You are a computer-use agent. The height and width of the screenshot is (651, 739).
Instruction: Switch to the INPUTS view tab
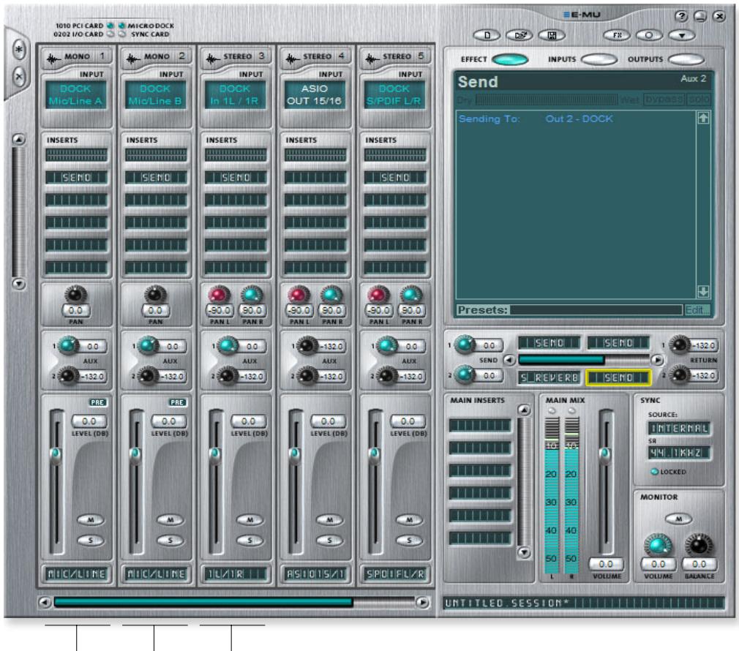point(599,59)
